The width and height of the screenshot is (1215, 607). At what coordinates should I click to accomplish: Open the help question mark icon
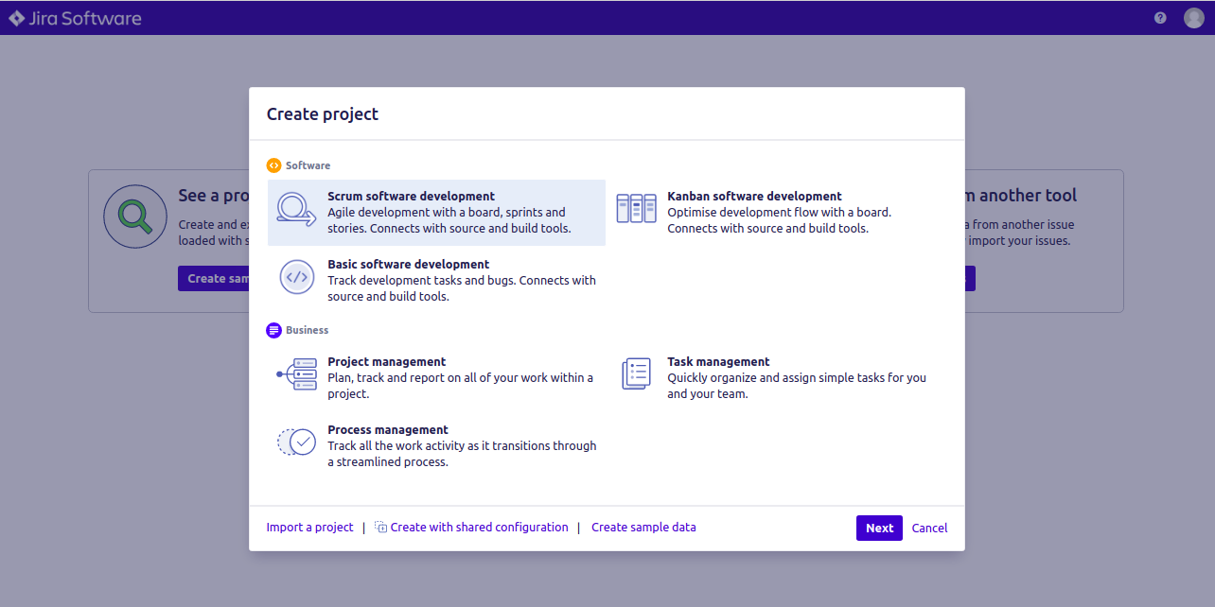tap(1160, 18)
